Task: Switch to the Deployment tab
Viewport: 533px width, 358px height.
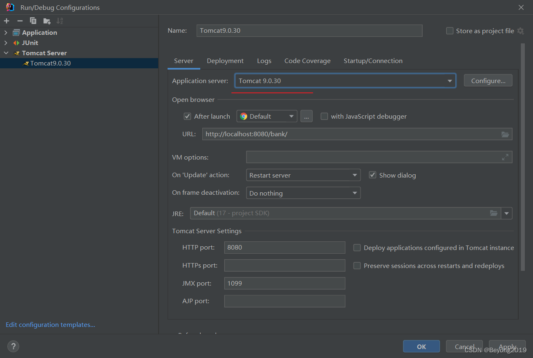Action: click(x=225, y=61)
